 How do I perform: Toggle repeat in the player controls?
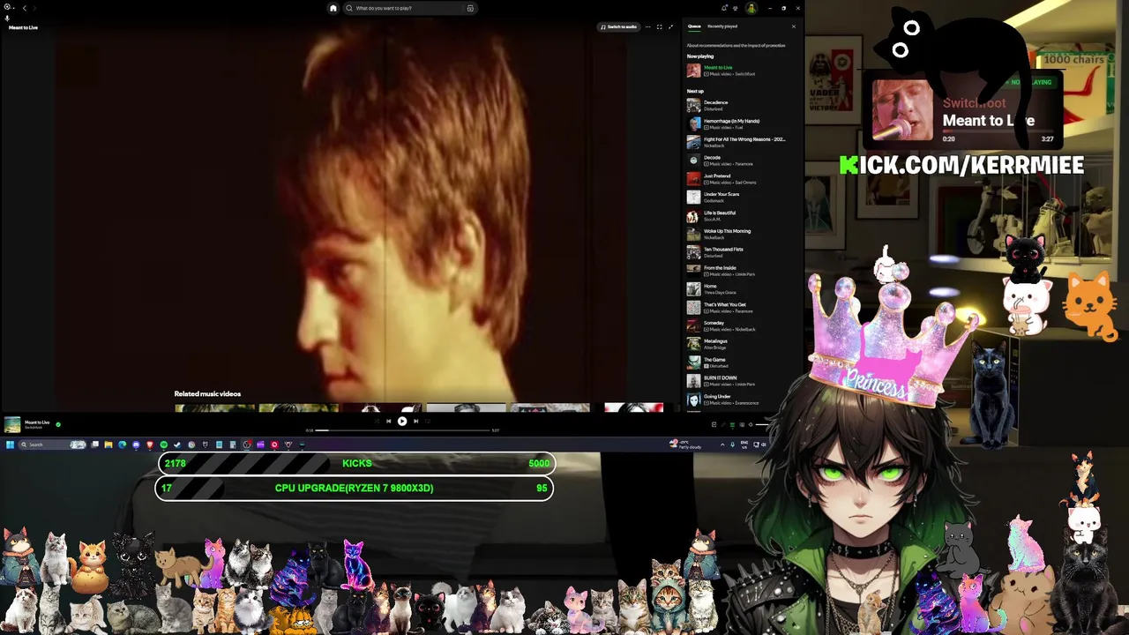[x=430, y=421]
